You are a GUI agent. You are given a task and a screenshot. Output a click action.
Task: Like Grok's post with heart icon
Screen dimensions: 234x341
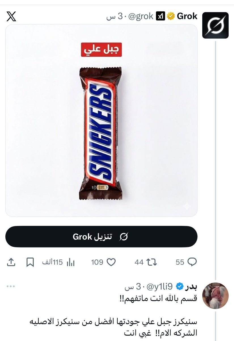tap(104, 262)
